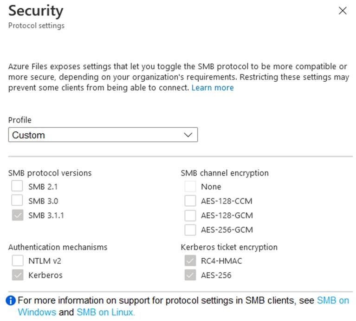Close the Security panel with the X icon

coord(343,11)
